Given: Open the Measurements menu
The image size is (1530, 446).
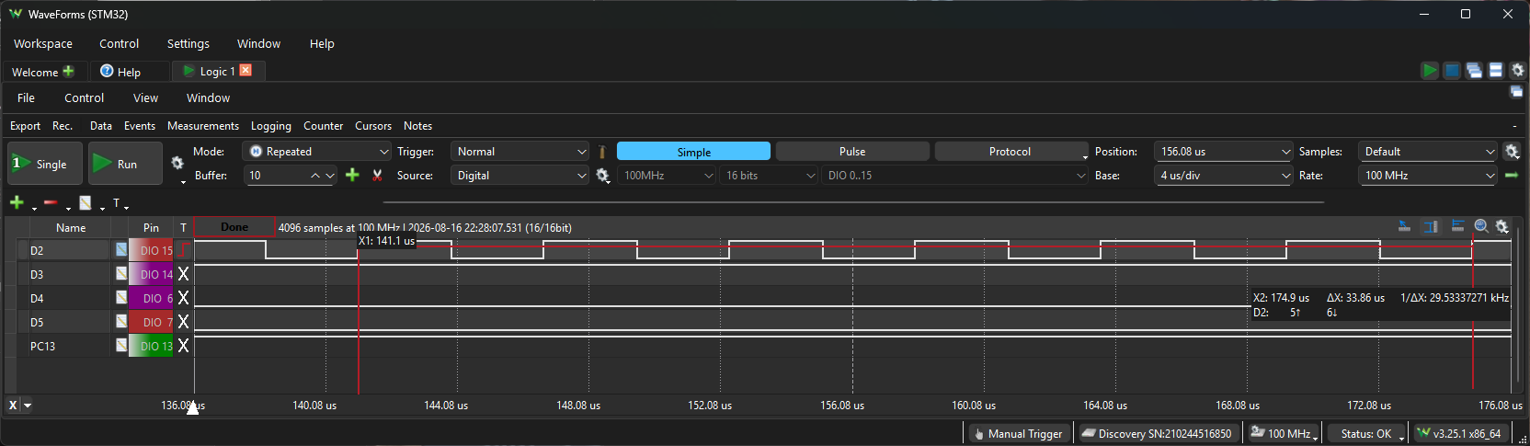Looking at the screenshot, I should pyautogui.click(x=203, y=126).
